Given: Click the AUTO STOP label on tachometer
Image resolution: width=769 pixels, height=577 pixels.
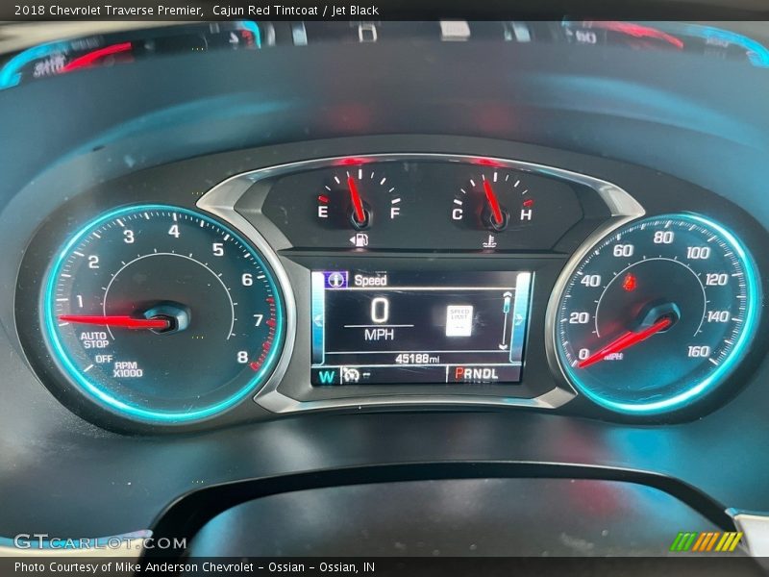Looking at the screenshot, I should click(x=94, y=340).
